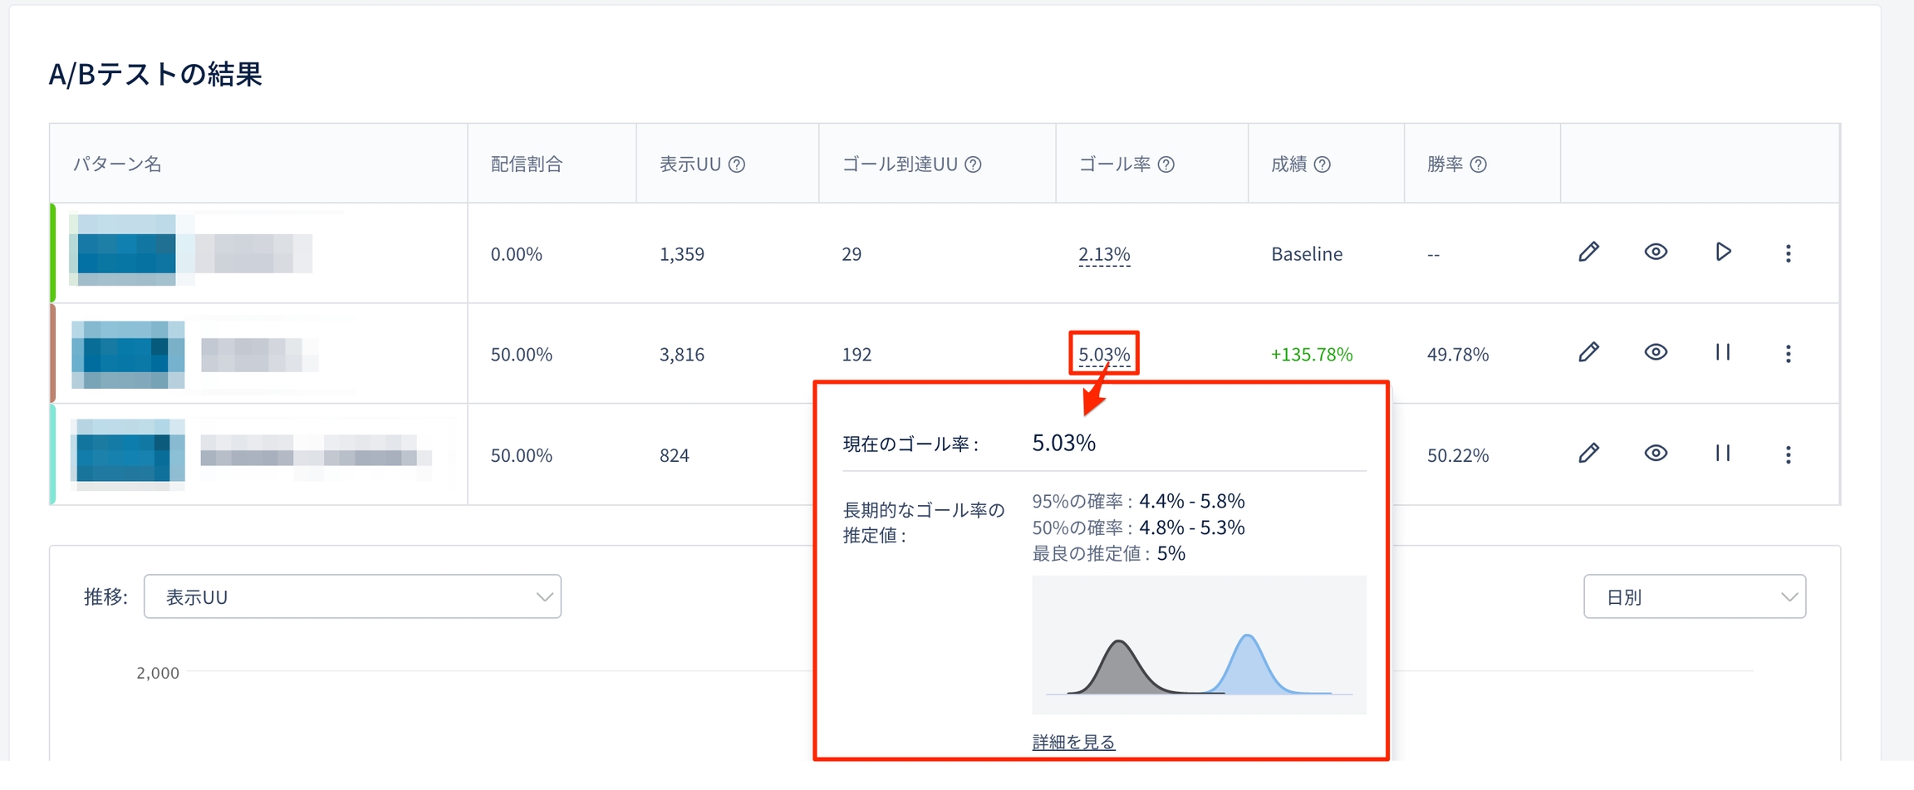This screenshot has width=1914, height=790.
Task: Click help icon beside 勝率 header
Action: coord(1478,164)
